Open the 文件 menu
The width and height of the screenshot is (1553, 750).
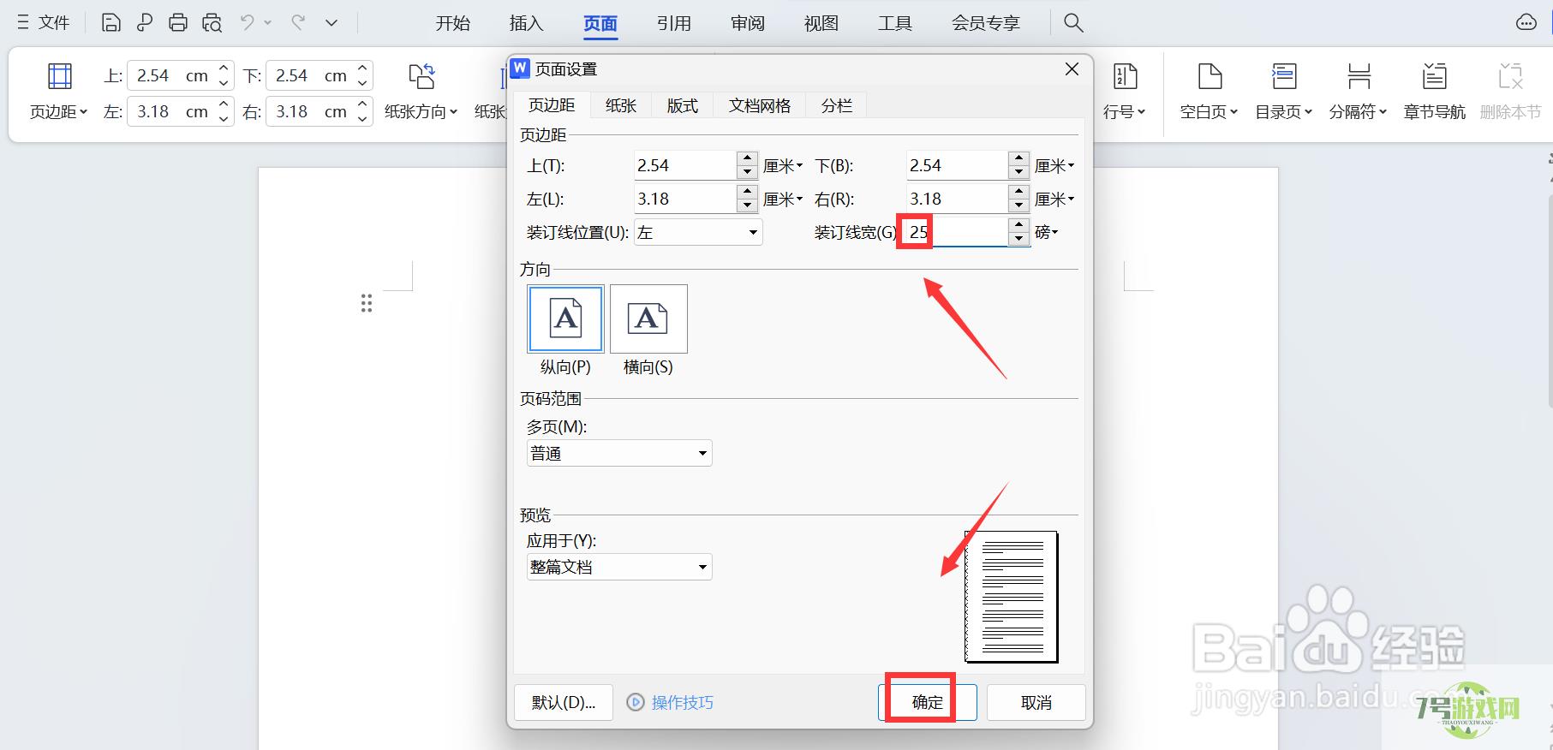click(x=44, y=23)
